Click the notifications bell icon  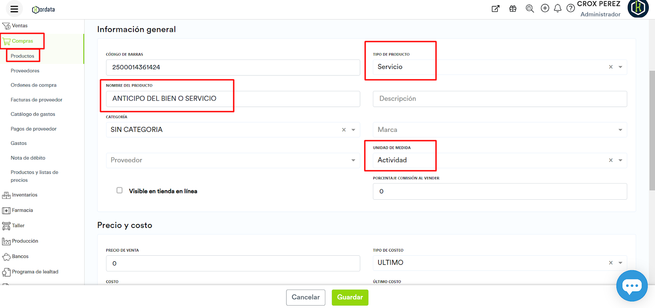(x=558, y=8)
